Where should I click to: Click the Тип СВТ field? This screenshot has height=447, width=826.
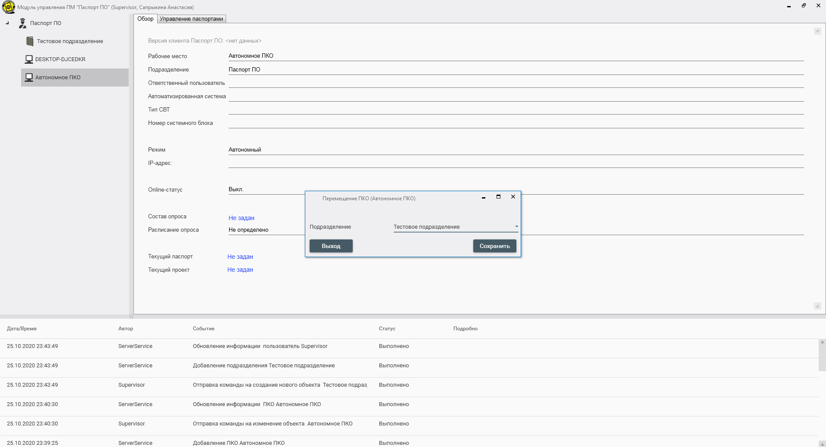pyautogui.click(x=516, y=110)
